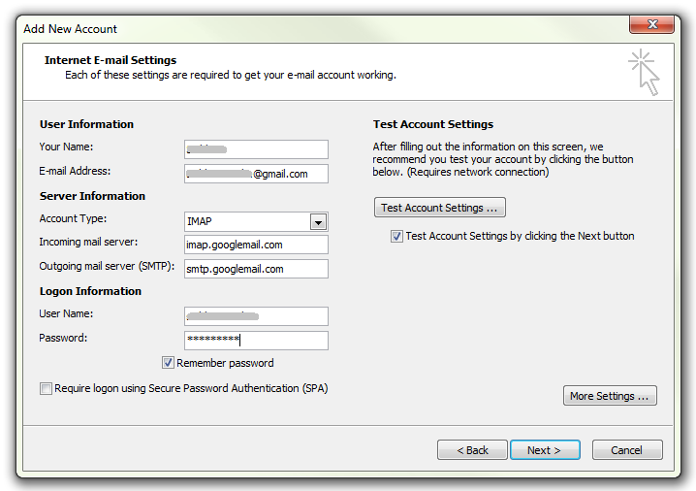The image size is (696, 491).
Task: Cancel the account setup
Action: pos(627,450)
